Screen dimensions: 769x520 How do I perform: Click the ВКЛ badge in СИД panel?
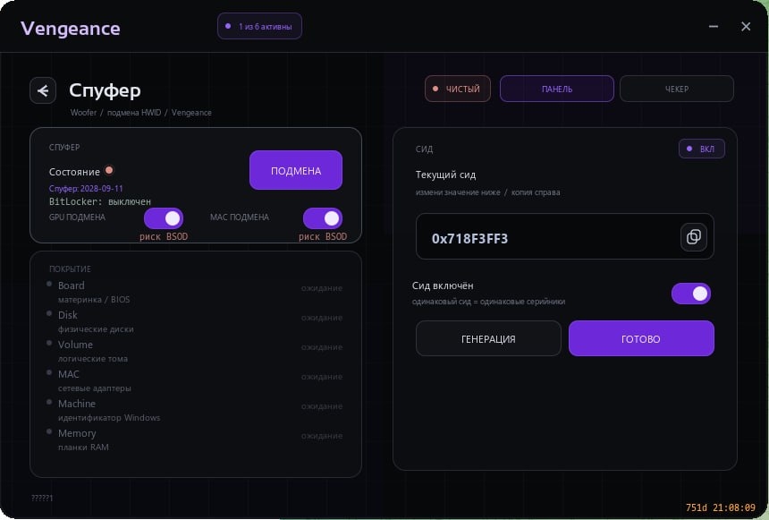click(x=701, y=149)
